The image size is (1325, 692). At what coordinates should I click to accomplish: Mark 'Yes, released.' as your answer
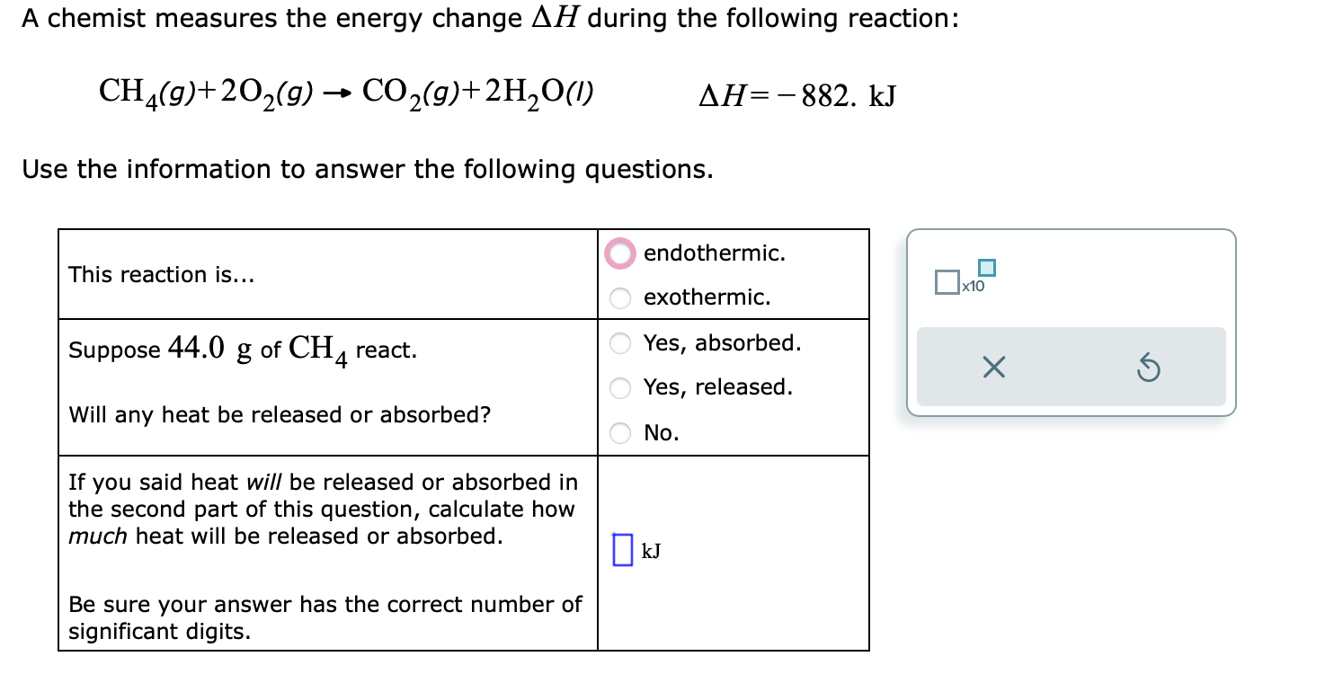coord(619,387)
